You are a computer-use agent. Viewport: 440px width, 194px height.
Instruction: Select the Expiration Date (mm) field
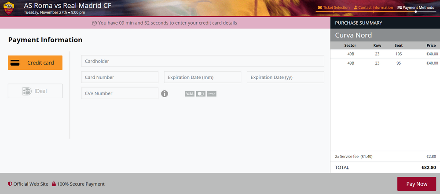pyautogui.click(x=202, y=77)
